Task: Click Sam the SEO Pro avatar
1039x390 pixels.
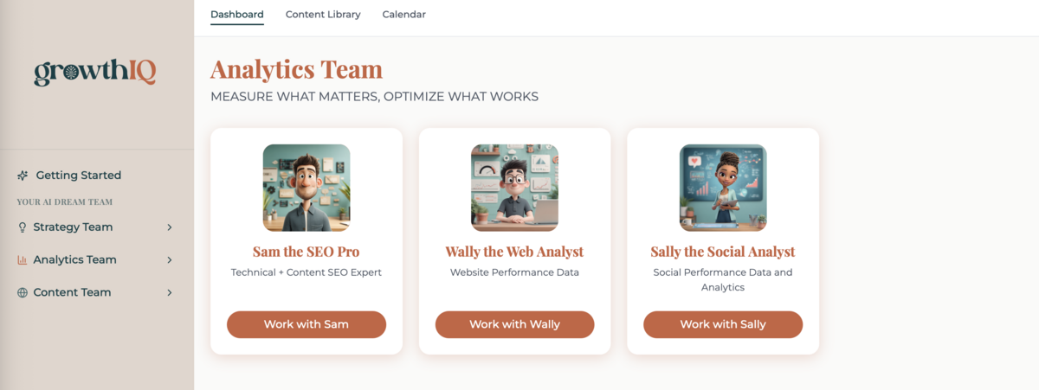Action: point(307,188)
